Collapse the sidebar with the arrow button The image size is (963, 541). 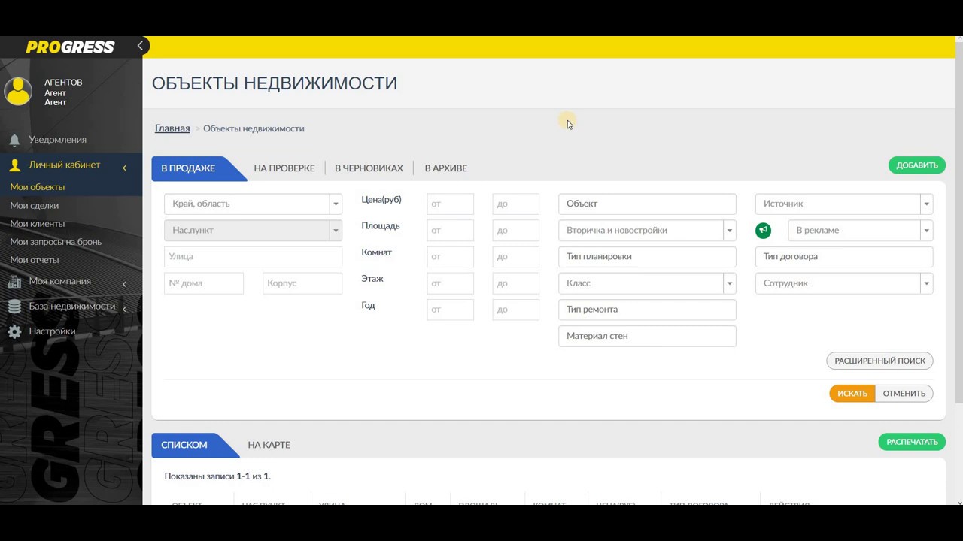[x=140, y=46]
